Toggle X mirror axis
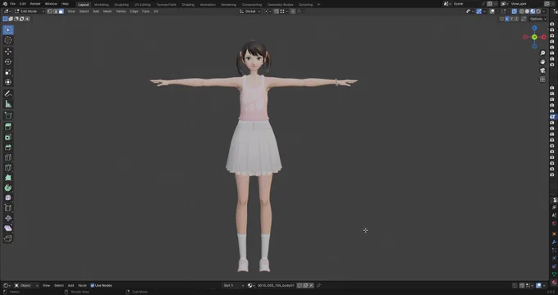Image resolution: width=558 pixels, height=295 pixels. pyautogui.click(x=507, y=19)
